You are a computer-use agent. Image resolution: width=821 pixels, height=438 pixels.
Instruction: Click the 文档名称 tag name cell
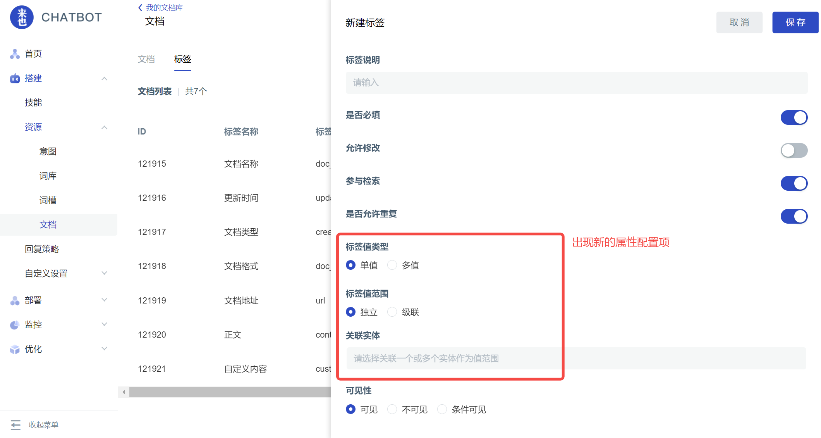[x=241, y=164]
